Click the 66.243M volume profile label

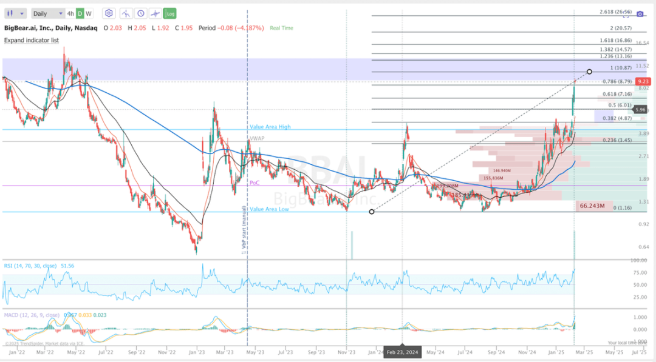point(592,206)
